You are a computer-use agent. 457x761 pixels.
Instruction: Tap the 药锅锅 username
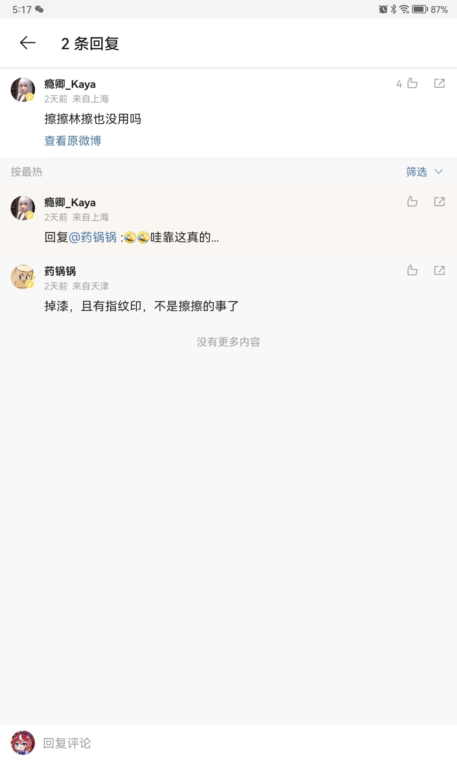[x=60, y=271]
